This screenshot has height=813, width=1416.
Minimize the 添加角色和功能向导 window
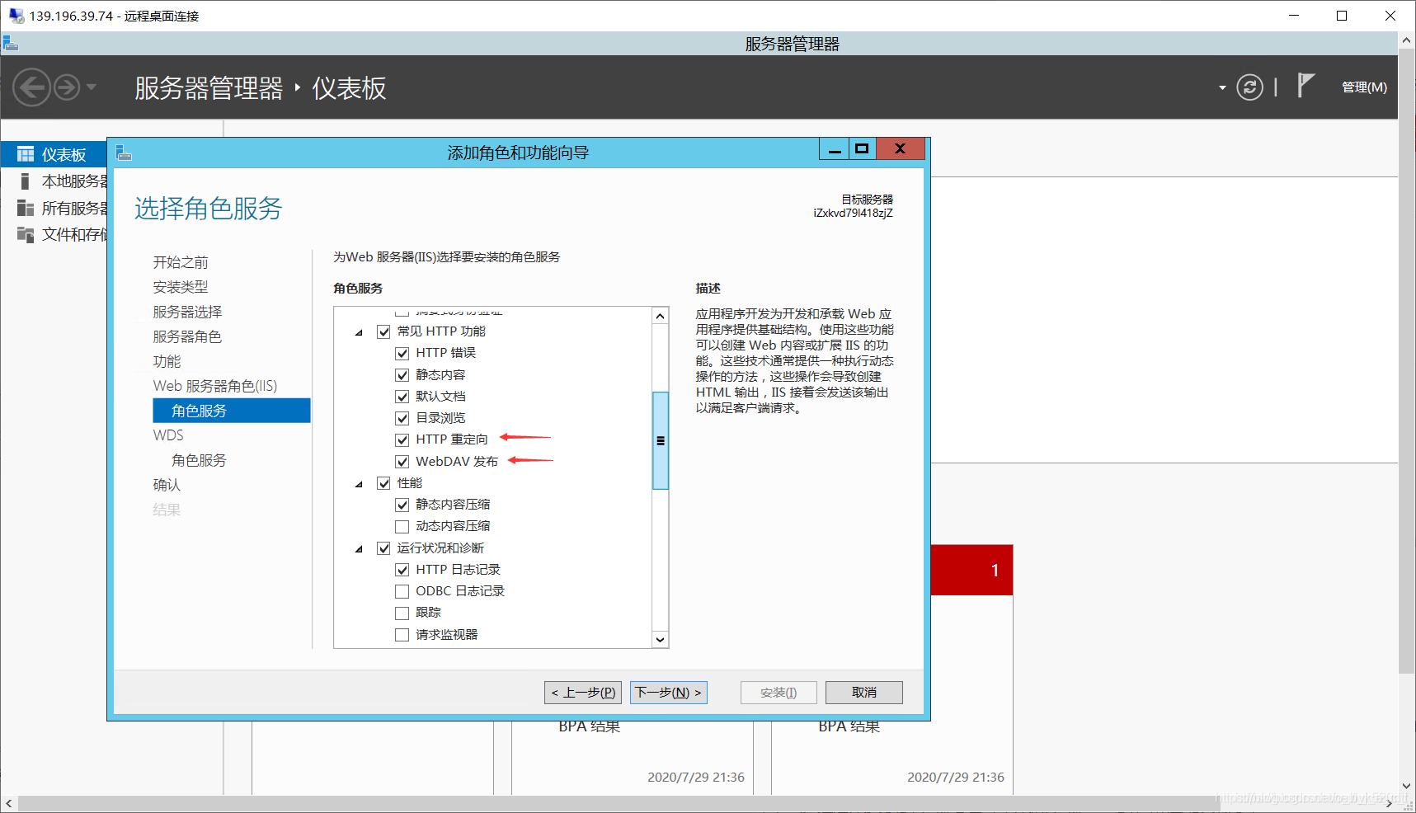coord(835,149)
